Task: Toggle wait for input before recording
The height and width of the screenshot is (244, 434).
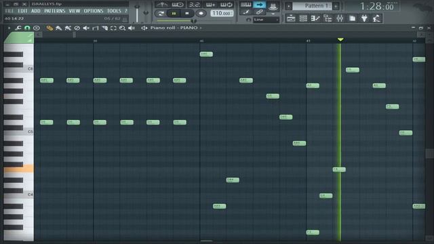Action: click(178, 5)
